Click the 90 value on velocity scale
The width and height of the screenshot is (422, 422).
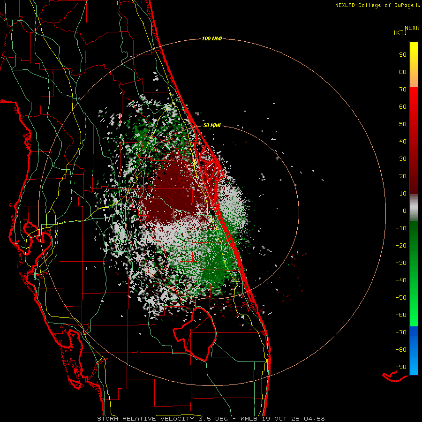(x=403, y=55)
